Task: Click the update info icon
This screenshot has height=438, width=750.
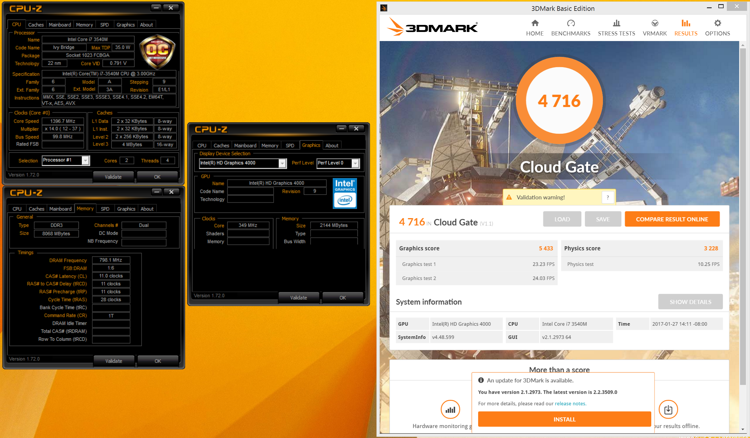Action: pos(481,380)
